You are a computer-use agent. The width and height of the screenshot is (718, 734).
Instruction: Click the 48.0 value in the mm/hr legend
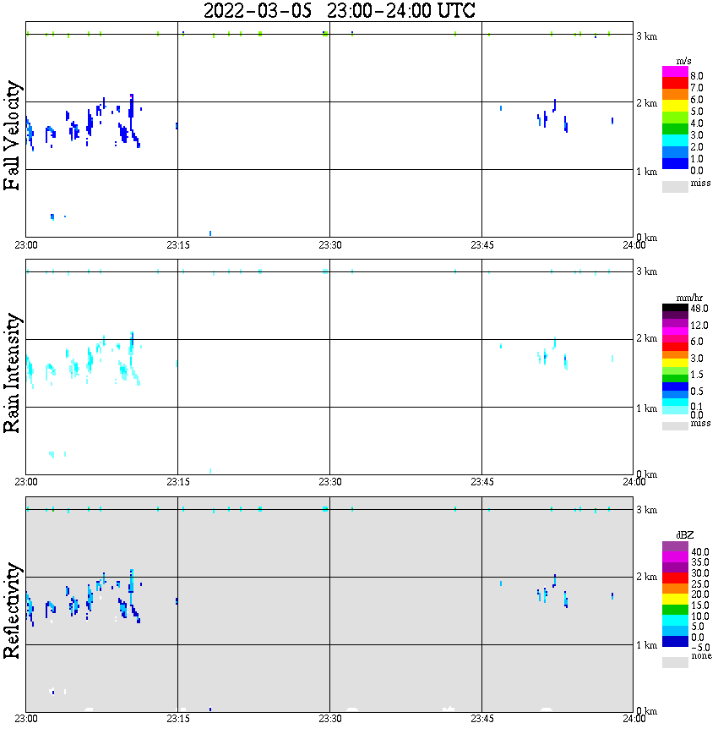coord(699,309)
